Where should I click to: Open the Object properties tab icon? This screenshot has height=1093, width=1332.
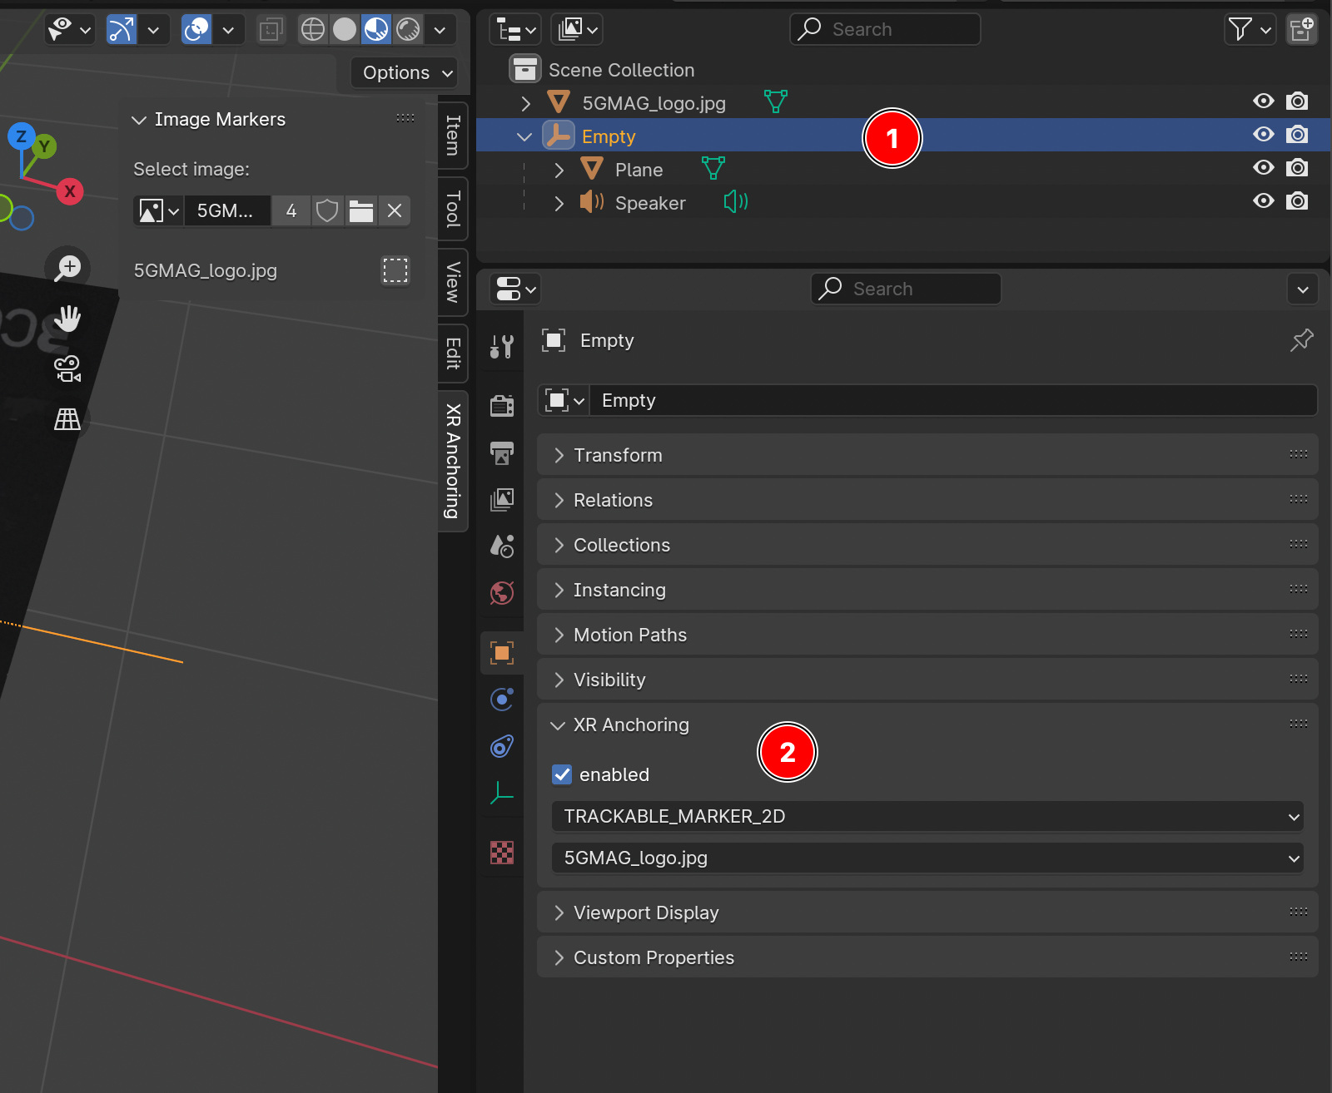(502, 653)
